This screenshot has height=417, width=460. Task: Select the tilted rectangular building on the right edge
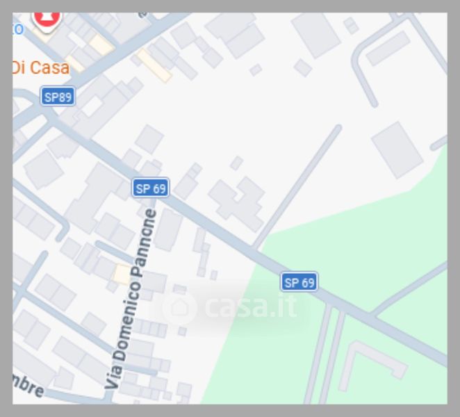[x=397, y=150]
